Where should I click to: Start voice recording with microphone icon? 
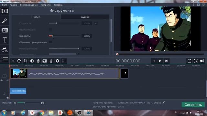click(x=51, y=61)
